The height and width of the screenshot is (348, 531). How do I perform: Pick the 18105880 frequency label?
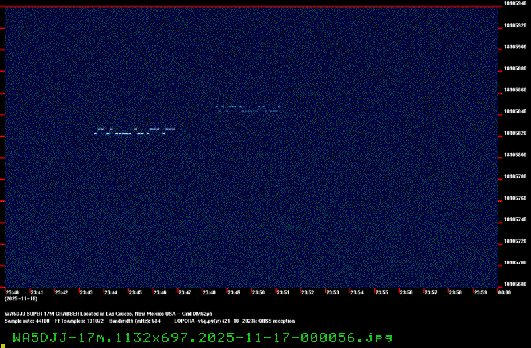click(516, 69)
